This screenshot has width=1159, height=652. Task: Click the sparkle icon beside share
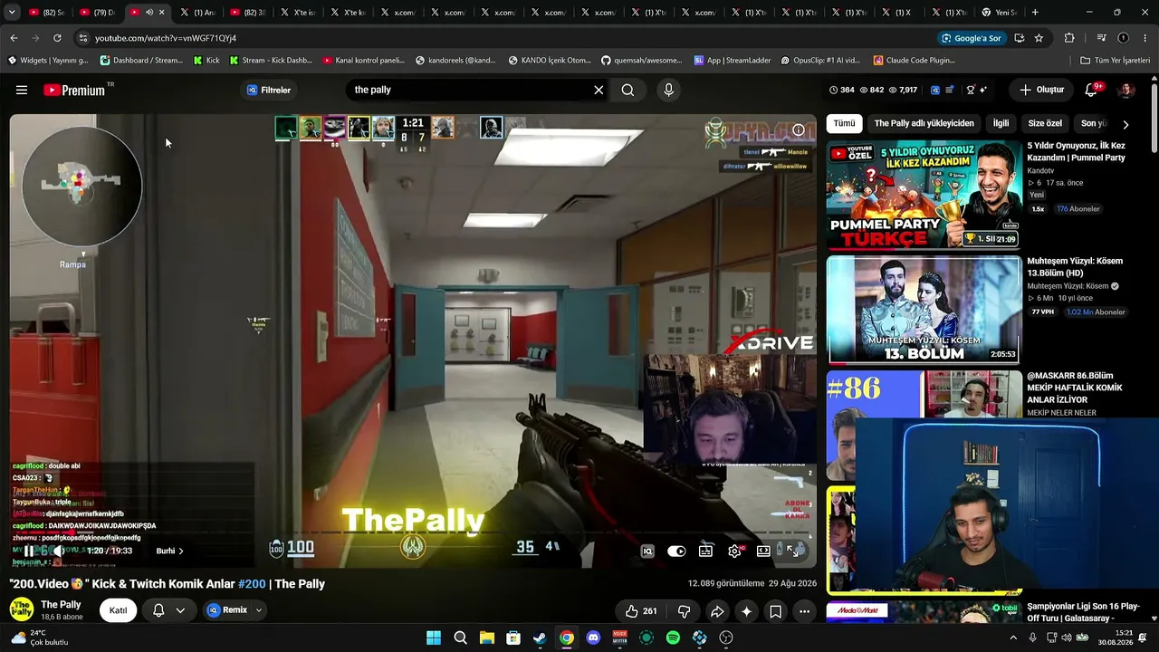[746, 611]
